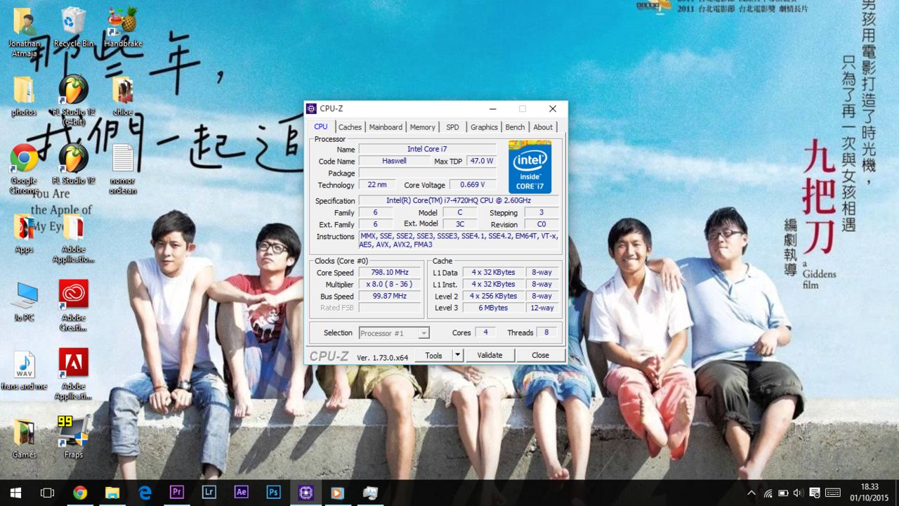Open the Jo PC computer icon
Viewport: 899px width, 506px height.
click(x=24, y=301)
